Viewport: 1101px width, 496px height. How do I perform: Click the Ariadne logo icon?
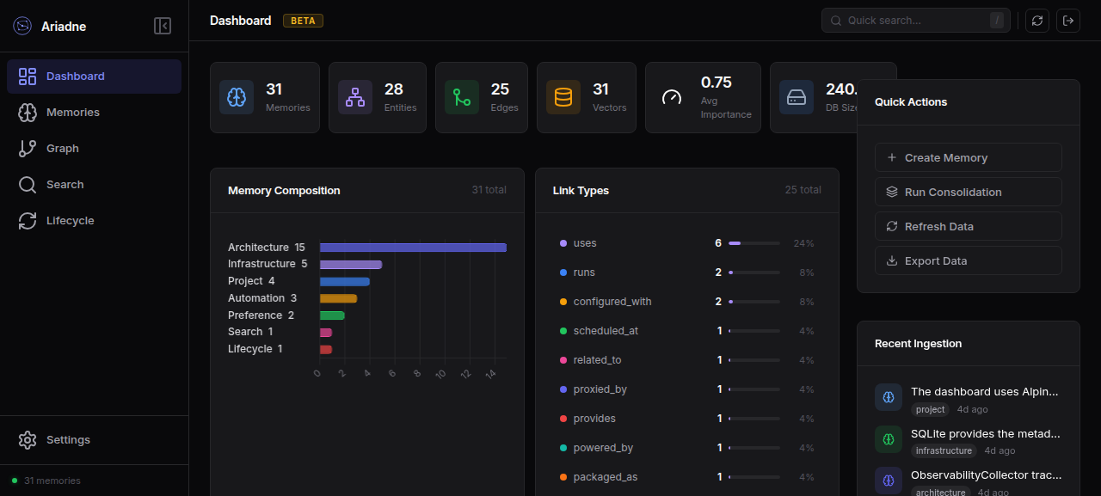point(22,26)
